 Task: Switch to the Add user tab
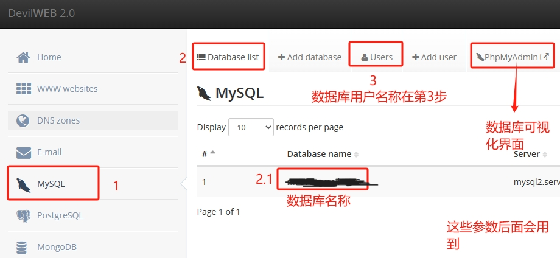(434, 57)
